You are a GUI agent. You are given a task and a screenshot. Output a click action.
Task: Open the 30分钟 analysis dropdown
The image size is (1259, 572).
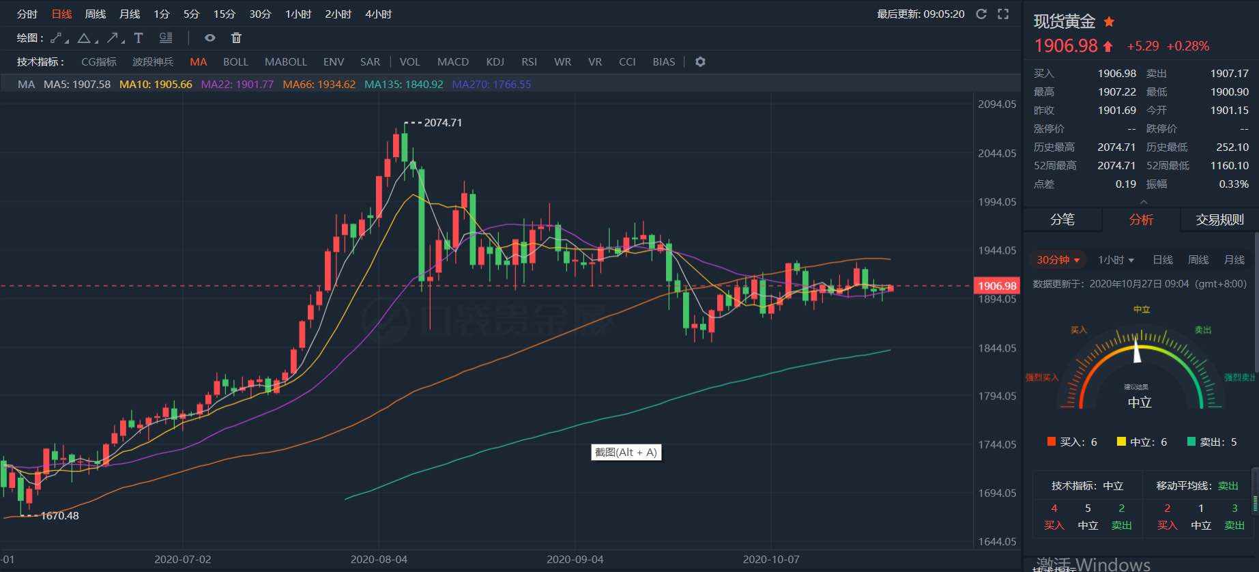[1058, 260]
